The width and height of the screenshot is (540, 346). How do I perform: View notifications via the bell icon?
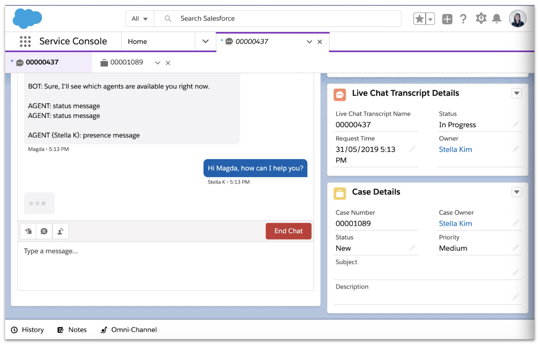click(x=497, y=18)
